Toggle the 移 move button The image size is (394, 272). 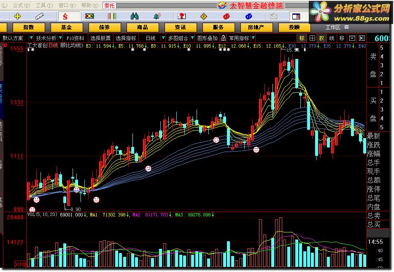[342, 38]
